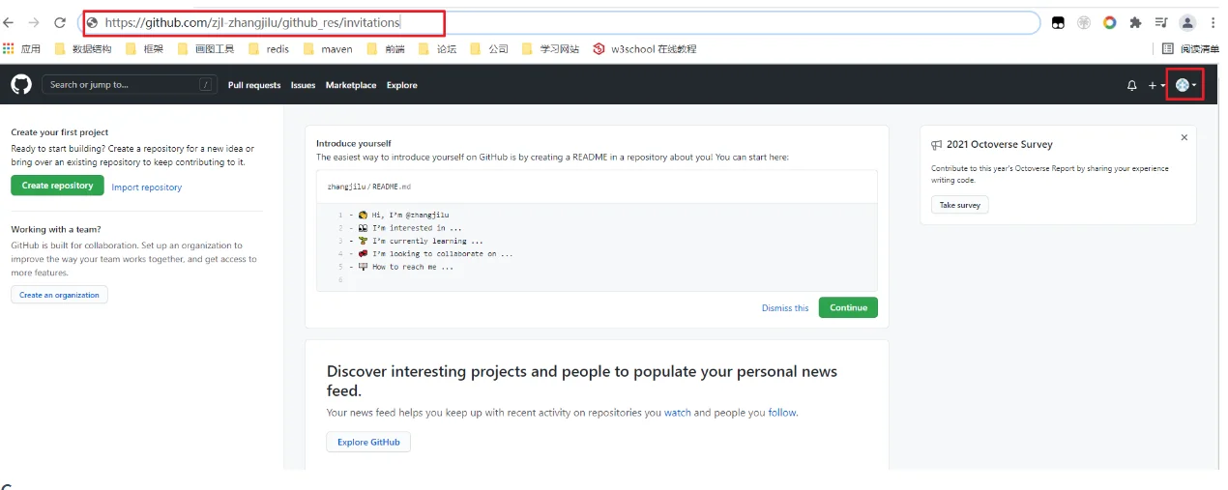Select Issues in the top navigation
The height and width of the screenshot is (490, 1228).
[x=304, y=85]
